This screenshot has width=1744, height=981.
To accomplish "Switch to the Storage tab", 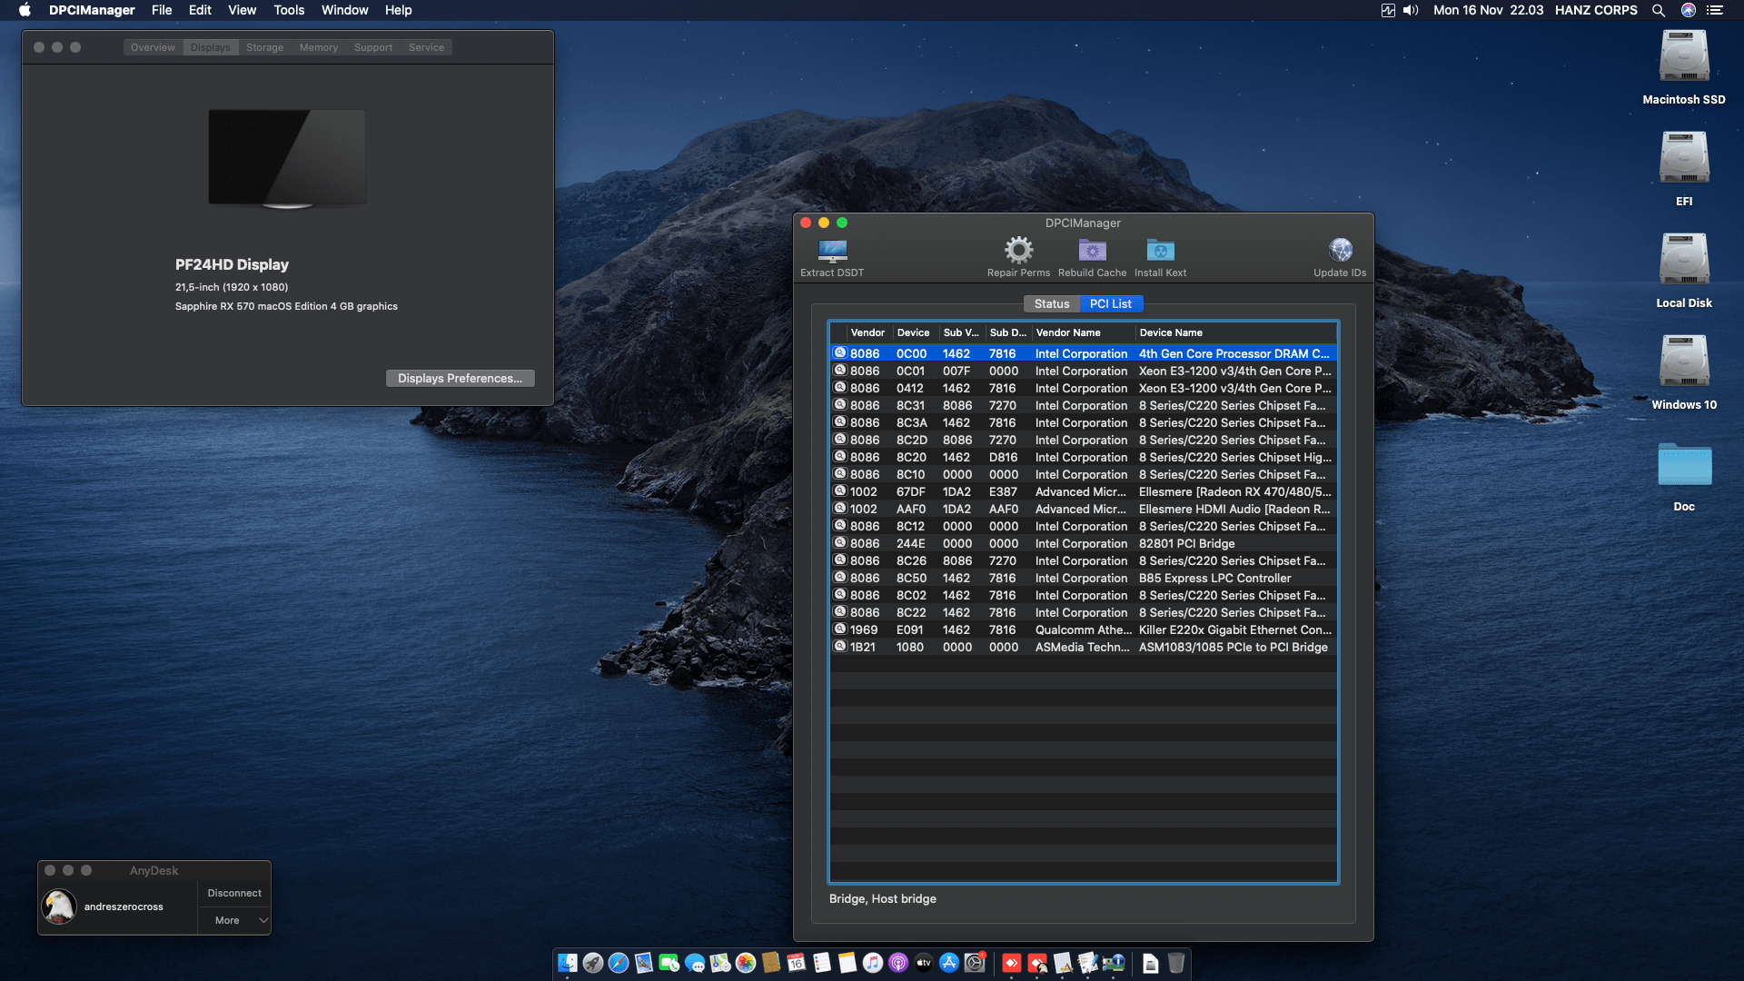I will [x=264, y=47].
